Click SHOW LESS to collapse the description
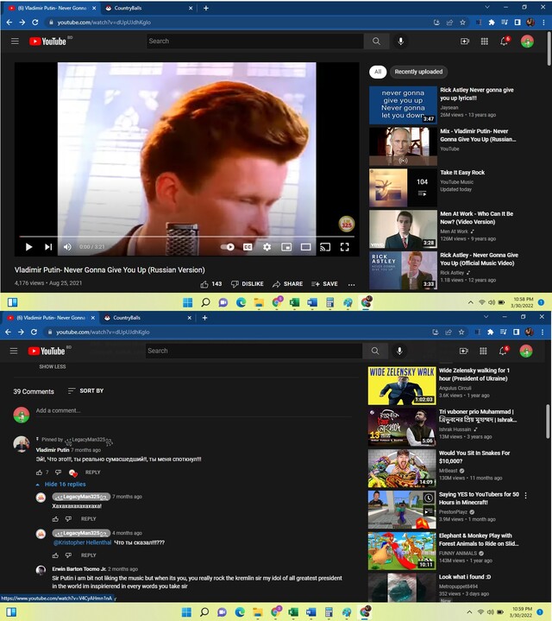Screen dimensions: 552x621 pyautogui.click(x=53, y=367)
